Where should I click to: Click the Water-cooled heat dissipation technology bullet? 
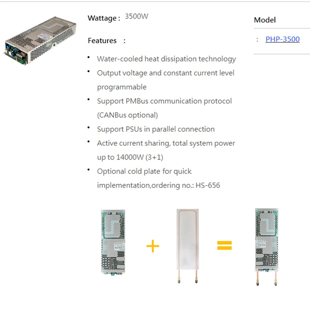coord(167,59)
